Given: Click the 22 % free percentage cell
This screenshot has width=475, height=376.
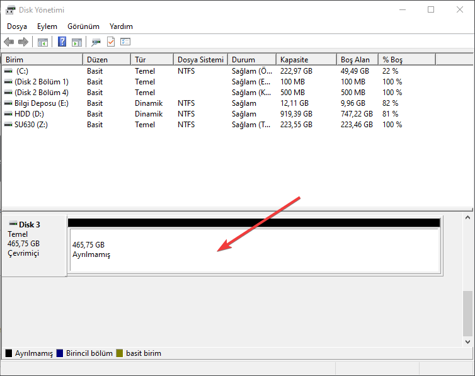Looking at the screenshot, I should point(390,71).
